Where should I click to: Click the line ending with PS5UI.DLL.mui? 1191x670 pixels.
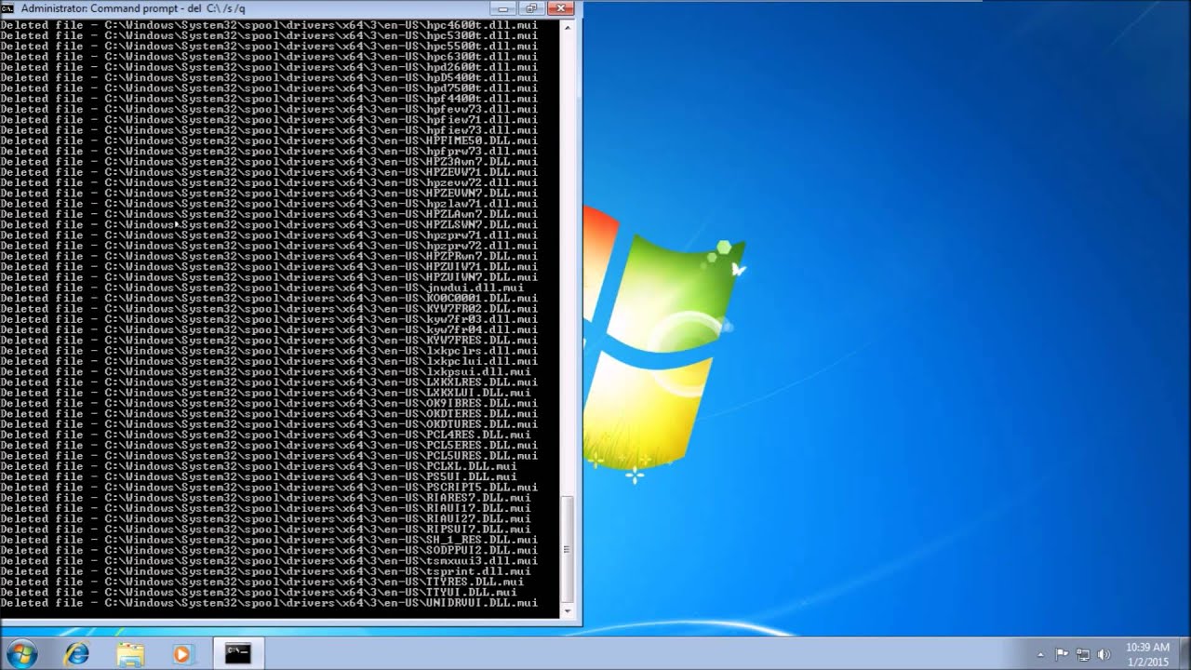(x=259, y=476)
